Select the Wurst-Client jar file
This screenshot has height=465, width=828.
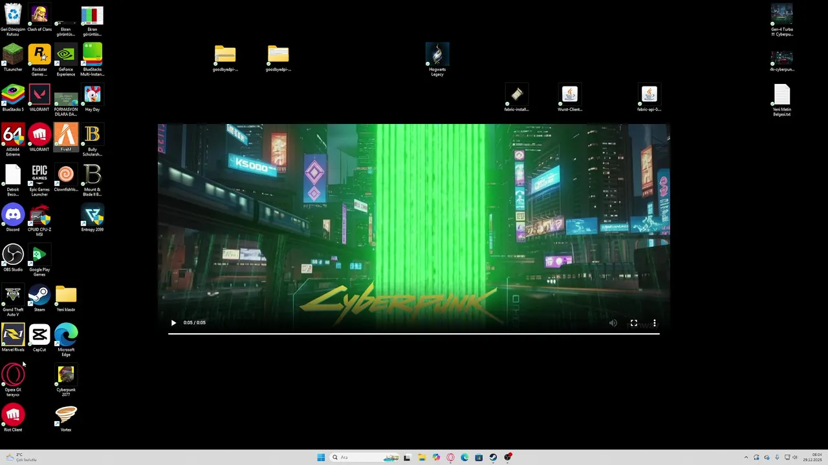[x=570, y=98]
